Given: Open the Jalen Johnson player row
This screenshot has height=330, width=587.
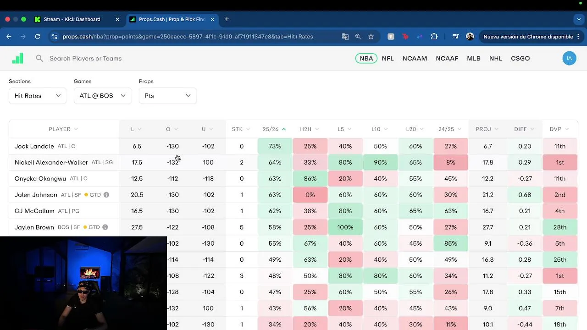Looking at the screenshot, I should pyautogui.click(x=293, y=195).
